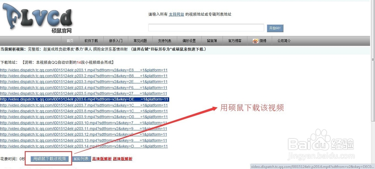Image resolution: width=375 pixels, height=169 pixels.
Task: Open the 官方博客 menu item
Action: 235,41
